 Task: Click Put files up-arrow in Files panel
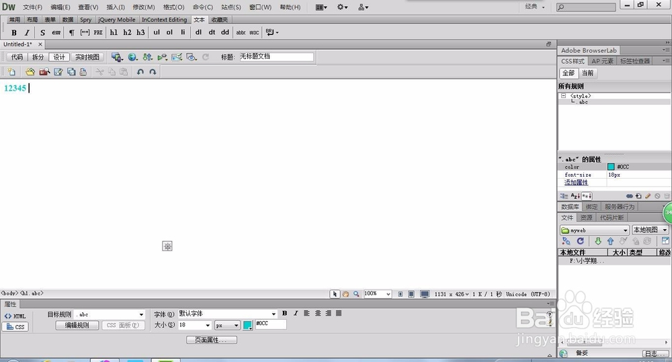tap(610, 241)
